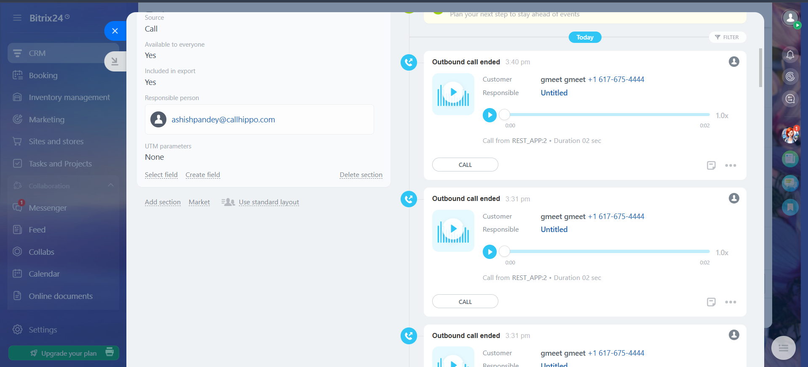Click Untitled responsible in 3:40 pm call
This screenshot has width=808, height=367.
tap(554, 93)
